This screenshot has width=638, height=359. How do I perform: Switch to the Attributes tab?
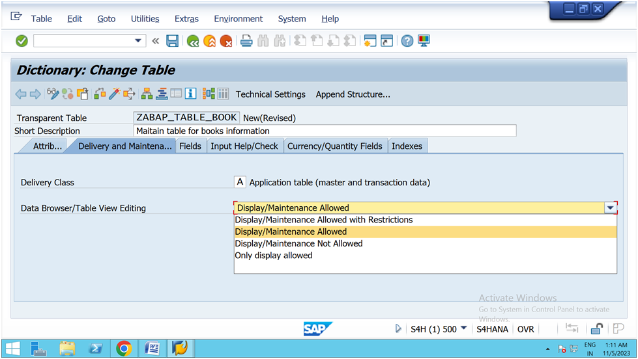point(46,146)
